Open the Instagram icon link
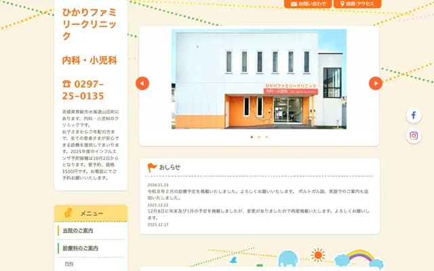Image resolution: width=434 pixels, height=271 pixels. 414,135
